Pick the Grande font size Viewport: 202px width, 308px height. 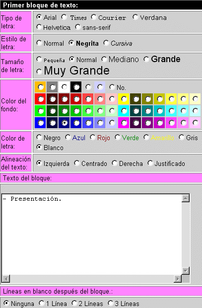(x=146, y=59)
